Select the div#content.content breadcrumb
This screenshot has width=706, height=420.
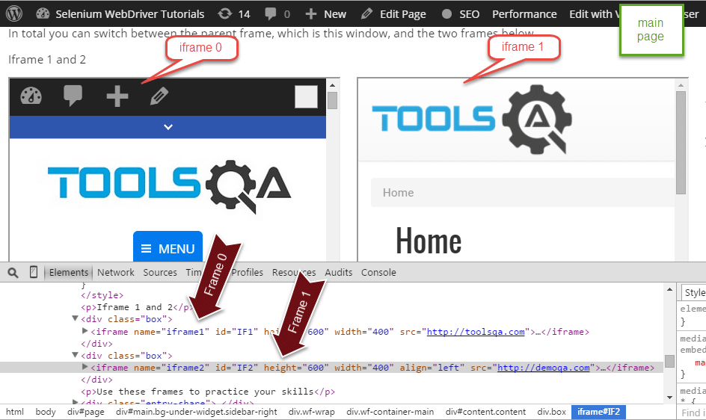tap(485, 412)
